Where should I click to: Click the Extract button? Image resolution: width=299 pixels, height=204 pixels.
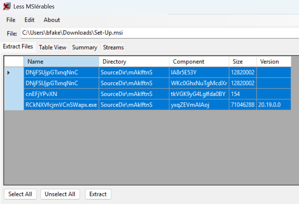coord(98,194)
